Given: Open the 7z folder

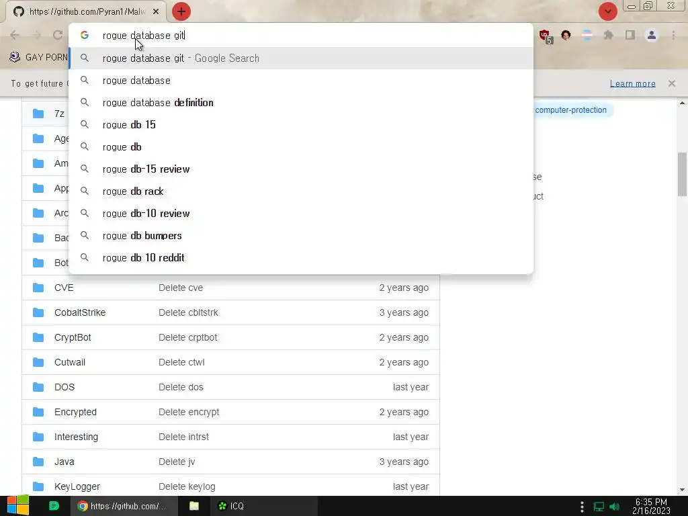Looking at the screenshot, I should pyautogui.click(x=59, y=114).
